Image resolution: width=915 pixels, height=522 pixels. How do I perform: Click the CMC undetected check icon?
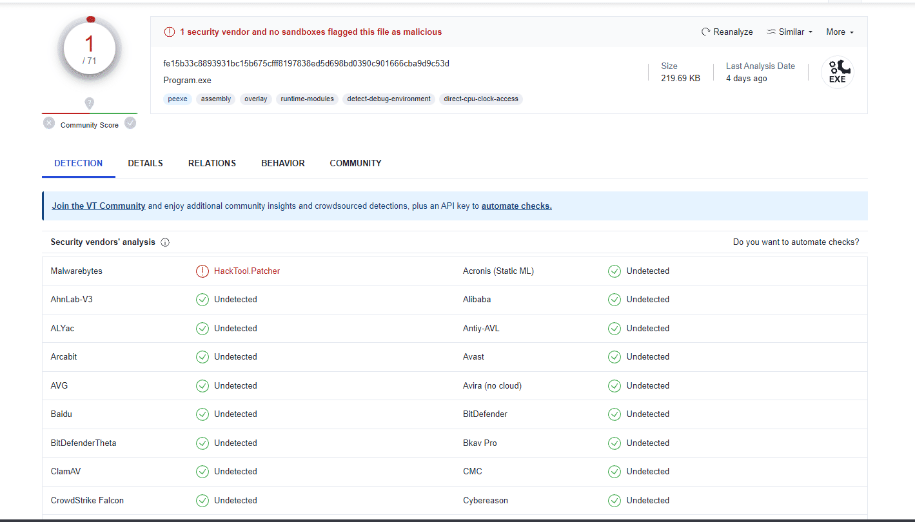click(615, 472)
